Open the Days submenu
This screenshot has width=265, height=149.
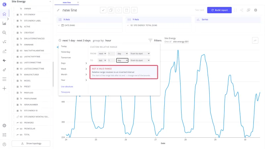[x=74, y=63]
